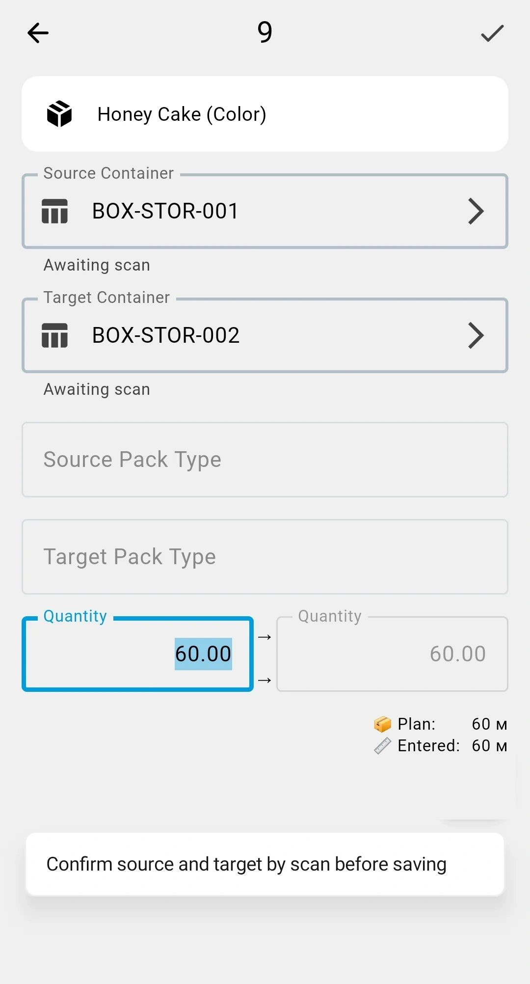Tap the back arrow icon
The width and height of the screenshot is (530, 984).
38,33
